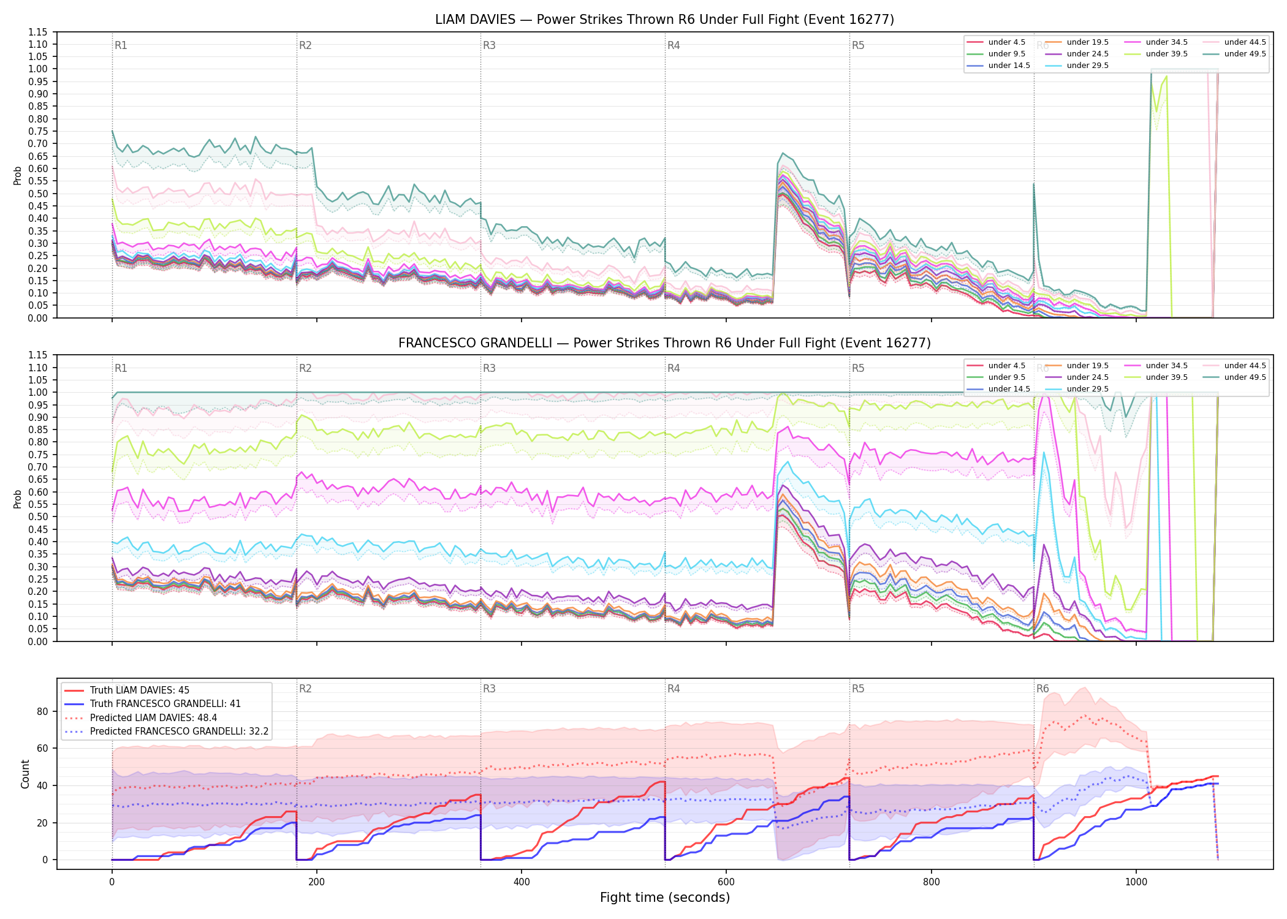The width and height of the screenshot is (1287, 919).
Task: Click the FRANCESCO GRANDELLI chart title
Action: pos(664,343)
